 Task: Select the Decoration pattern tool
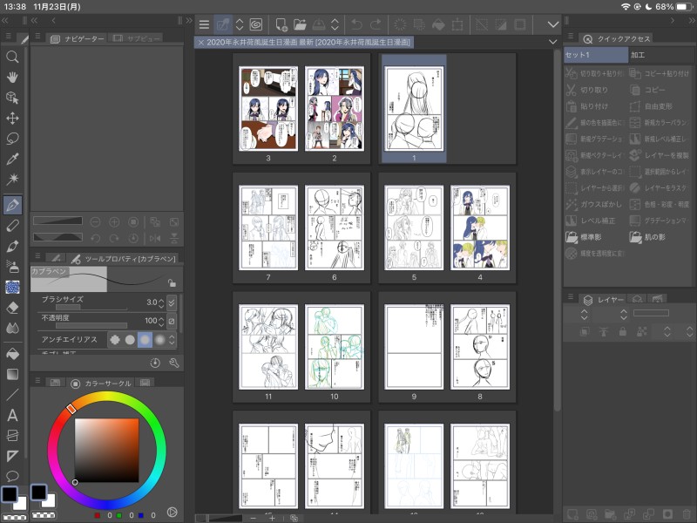click(12, 287)
